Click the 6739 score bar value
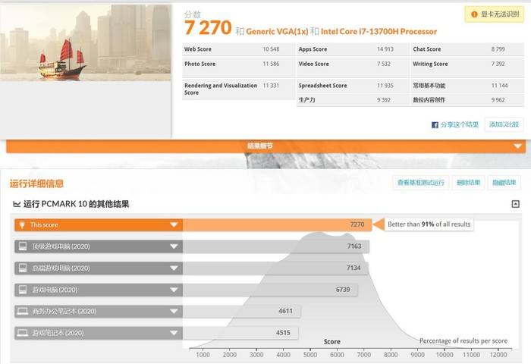531x364 pixels. [x=343, y=290]
